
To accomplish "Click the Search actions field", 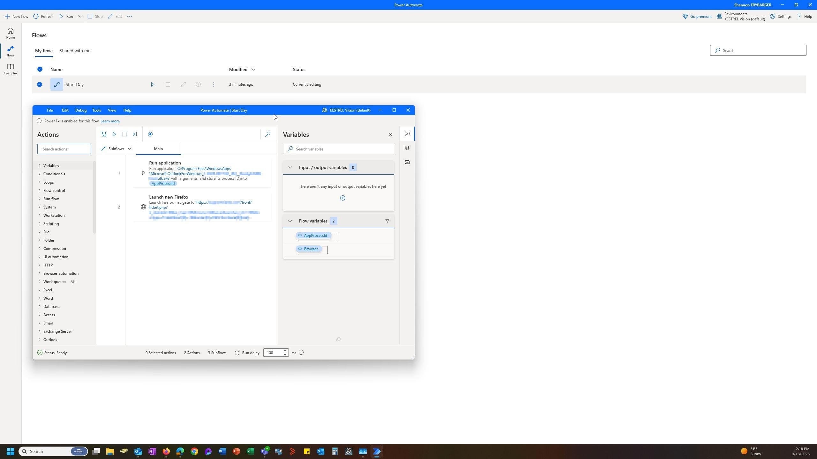I will pos(64,149).
